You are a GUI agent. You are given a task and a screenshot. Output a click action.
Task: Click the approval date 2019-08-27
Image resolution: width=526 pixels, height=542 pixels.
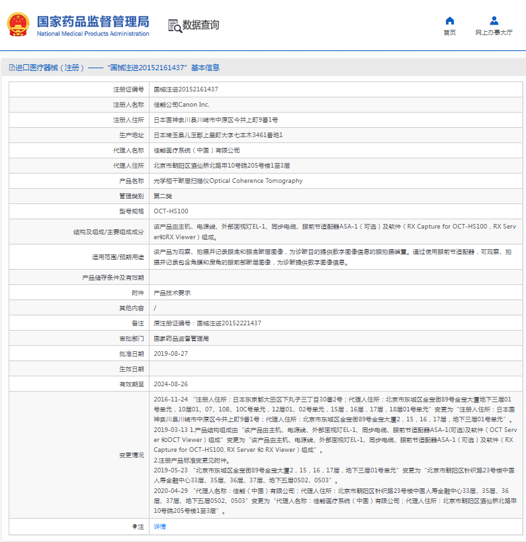click(x=171, y=353)
